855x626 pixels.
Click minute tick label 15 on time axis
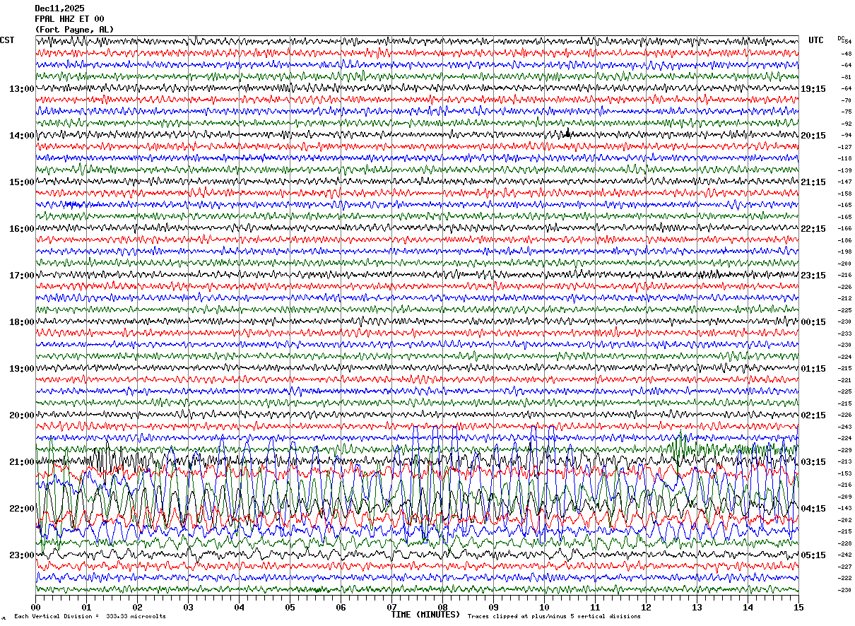point(798,607)
